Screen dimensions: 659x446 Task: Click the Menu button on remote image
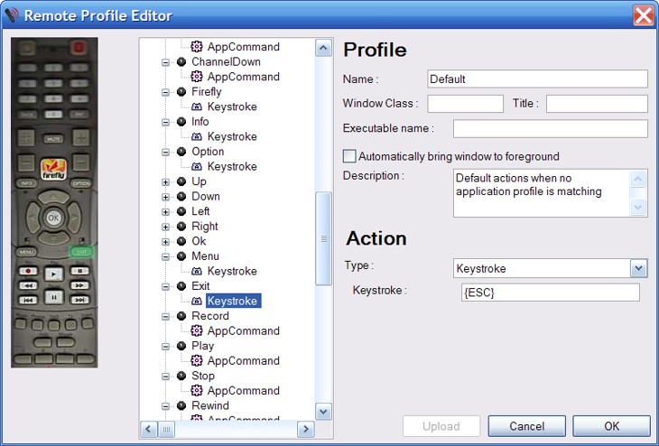point(26,252)
